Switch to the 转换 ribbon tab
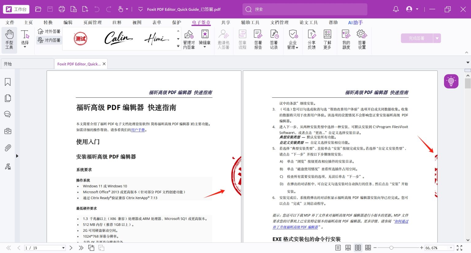This screenshot has height=253, width=471. click(48, 22)
